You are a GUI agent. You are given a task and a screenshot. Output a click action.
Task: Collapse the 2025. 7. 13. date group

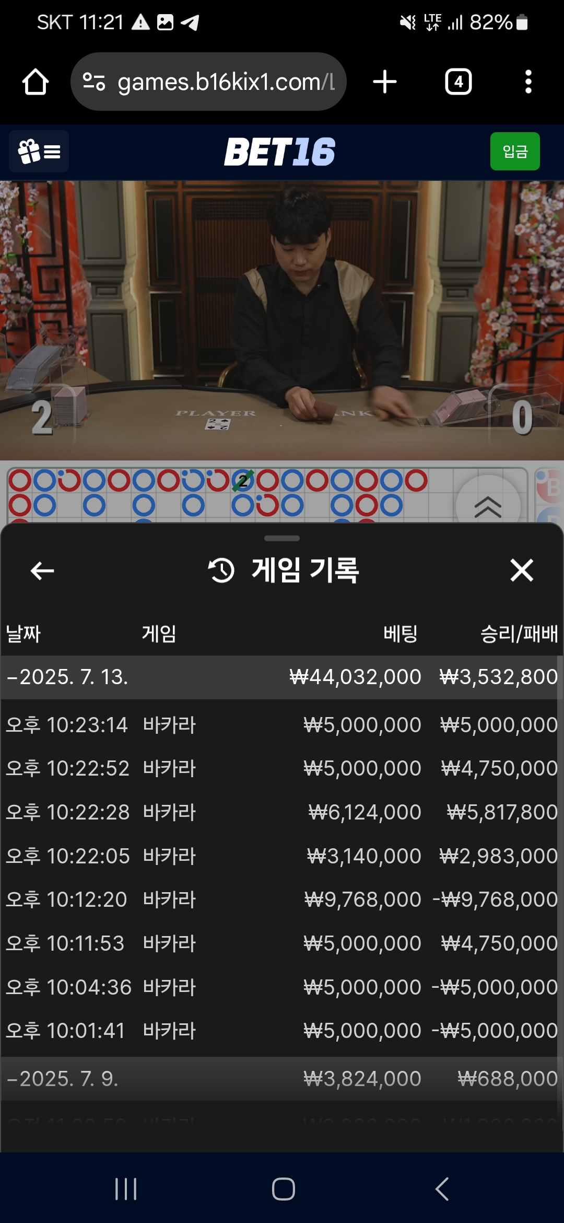(281, 677)
